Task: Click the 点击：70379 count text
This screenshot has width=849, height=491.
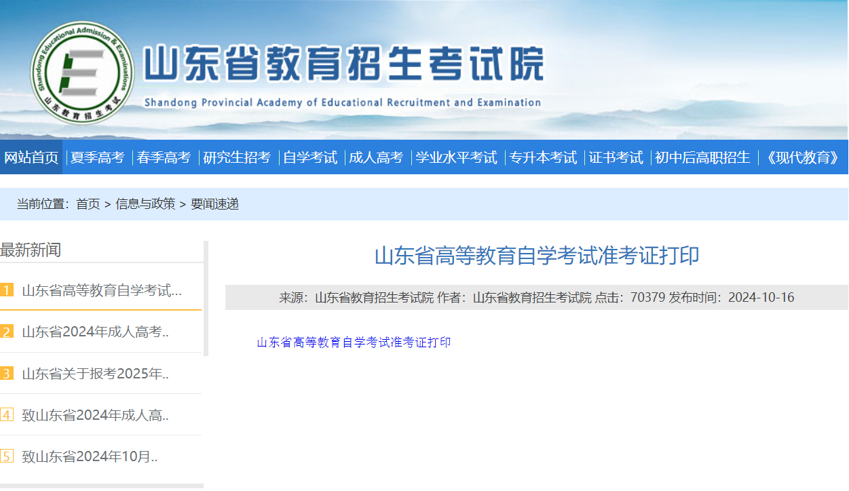Action: [x=630, y=298]
